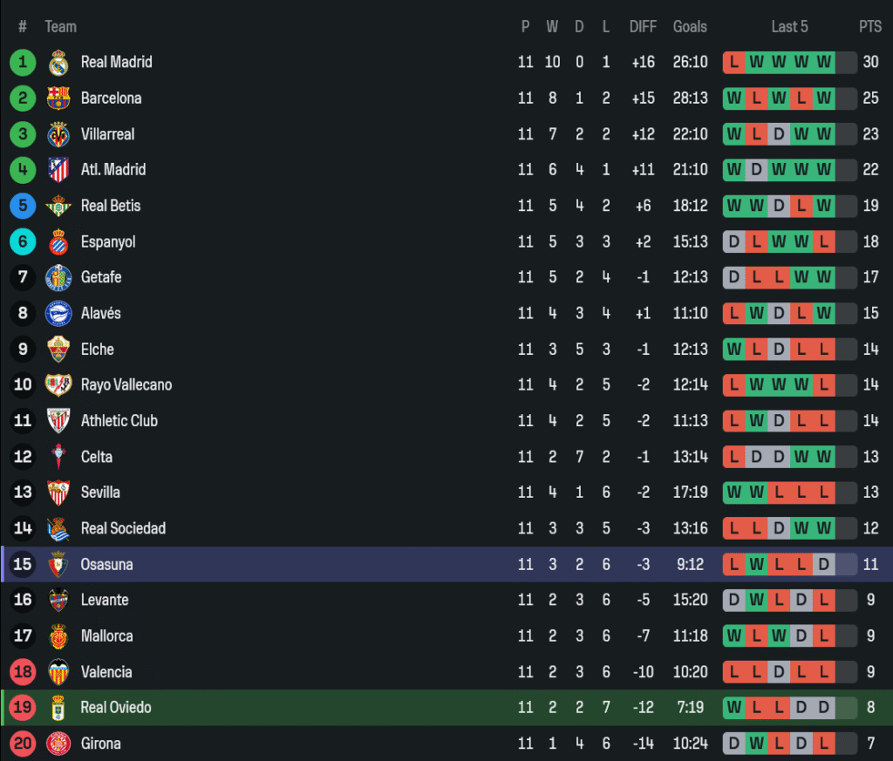Open the Real Oviedo team page
Viewport: 893px width, 761px height.
(x=116, y=707)
